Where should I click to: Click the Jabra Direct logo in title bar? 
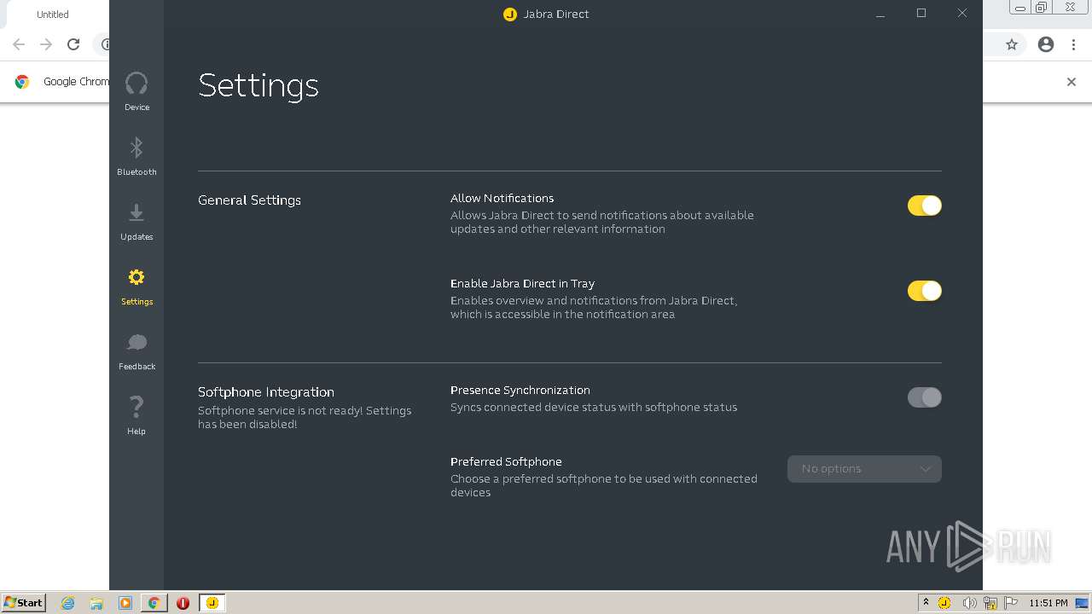pos(510,14)
